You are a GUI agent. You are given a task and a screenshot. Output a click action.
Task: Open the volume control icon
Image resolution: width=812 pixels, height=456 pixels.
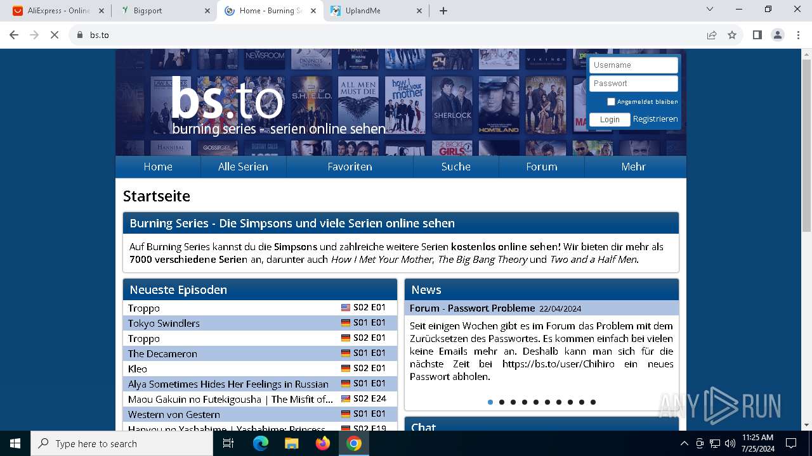tap(730, 443)
